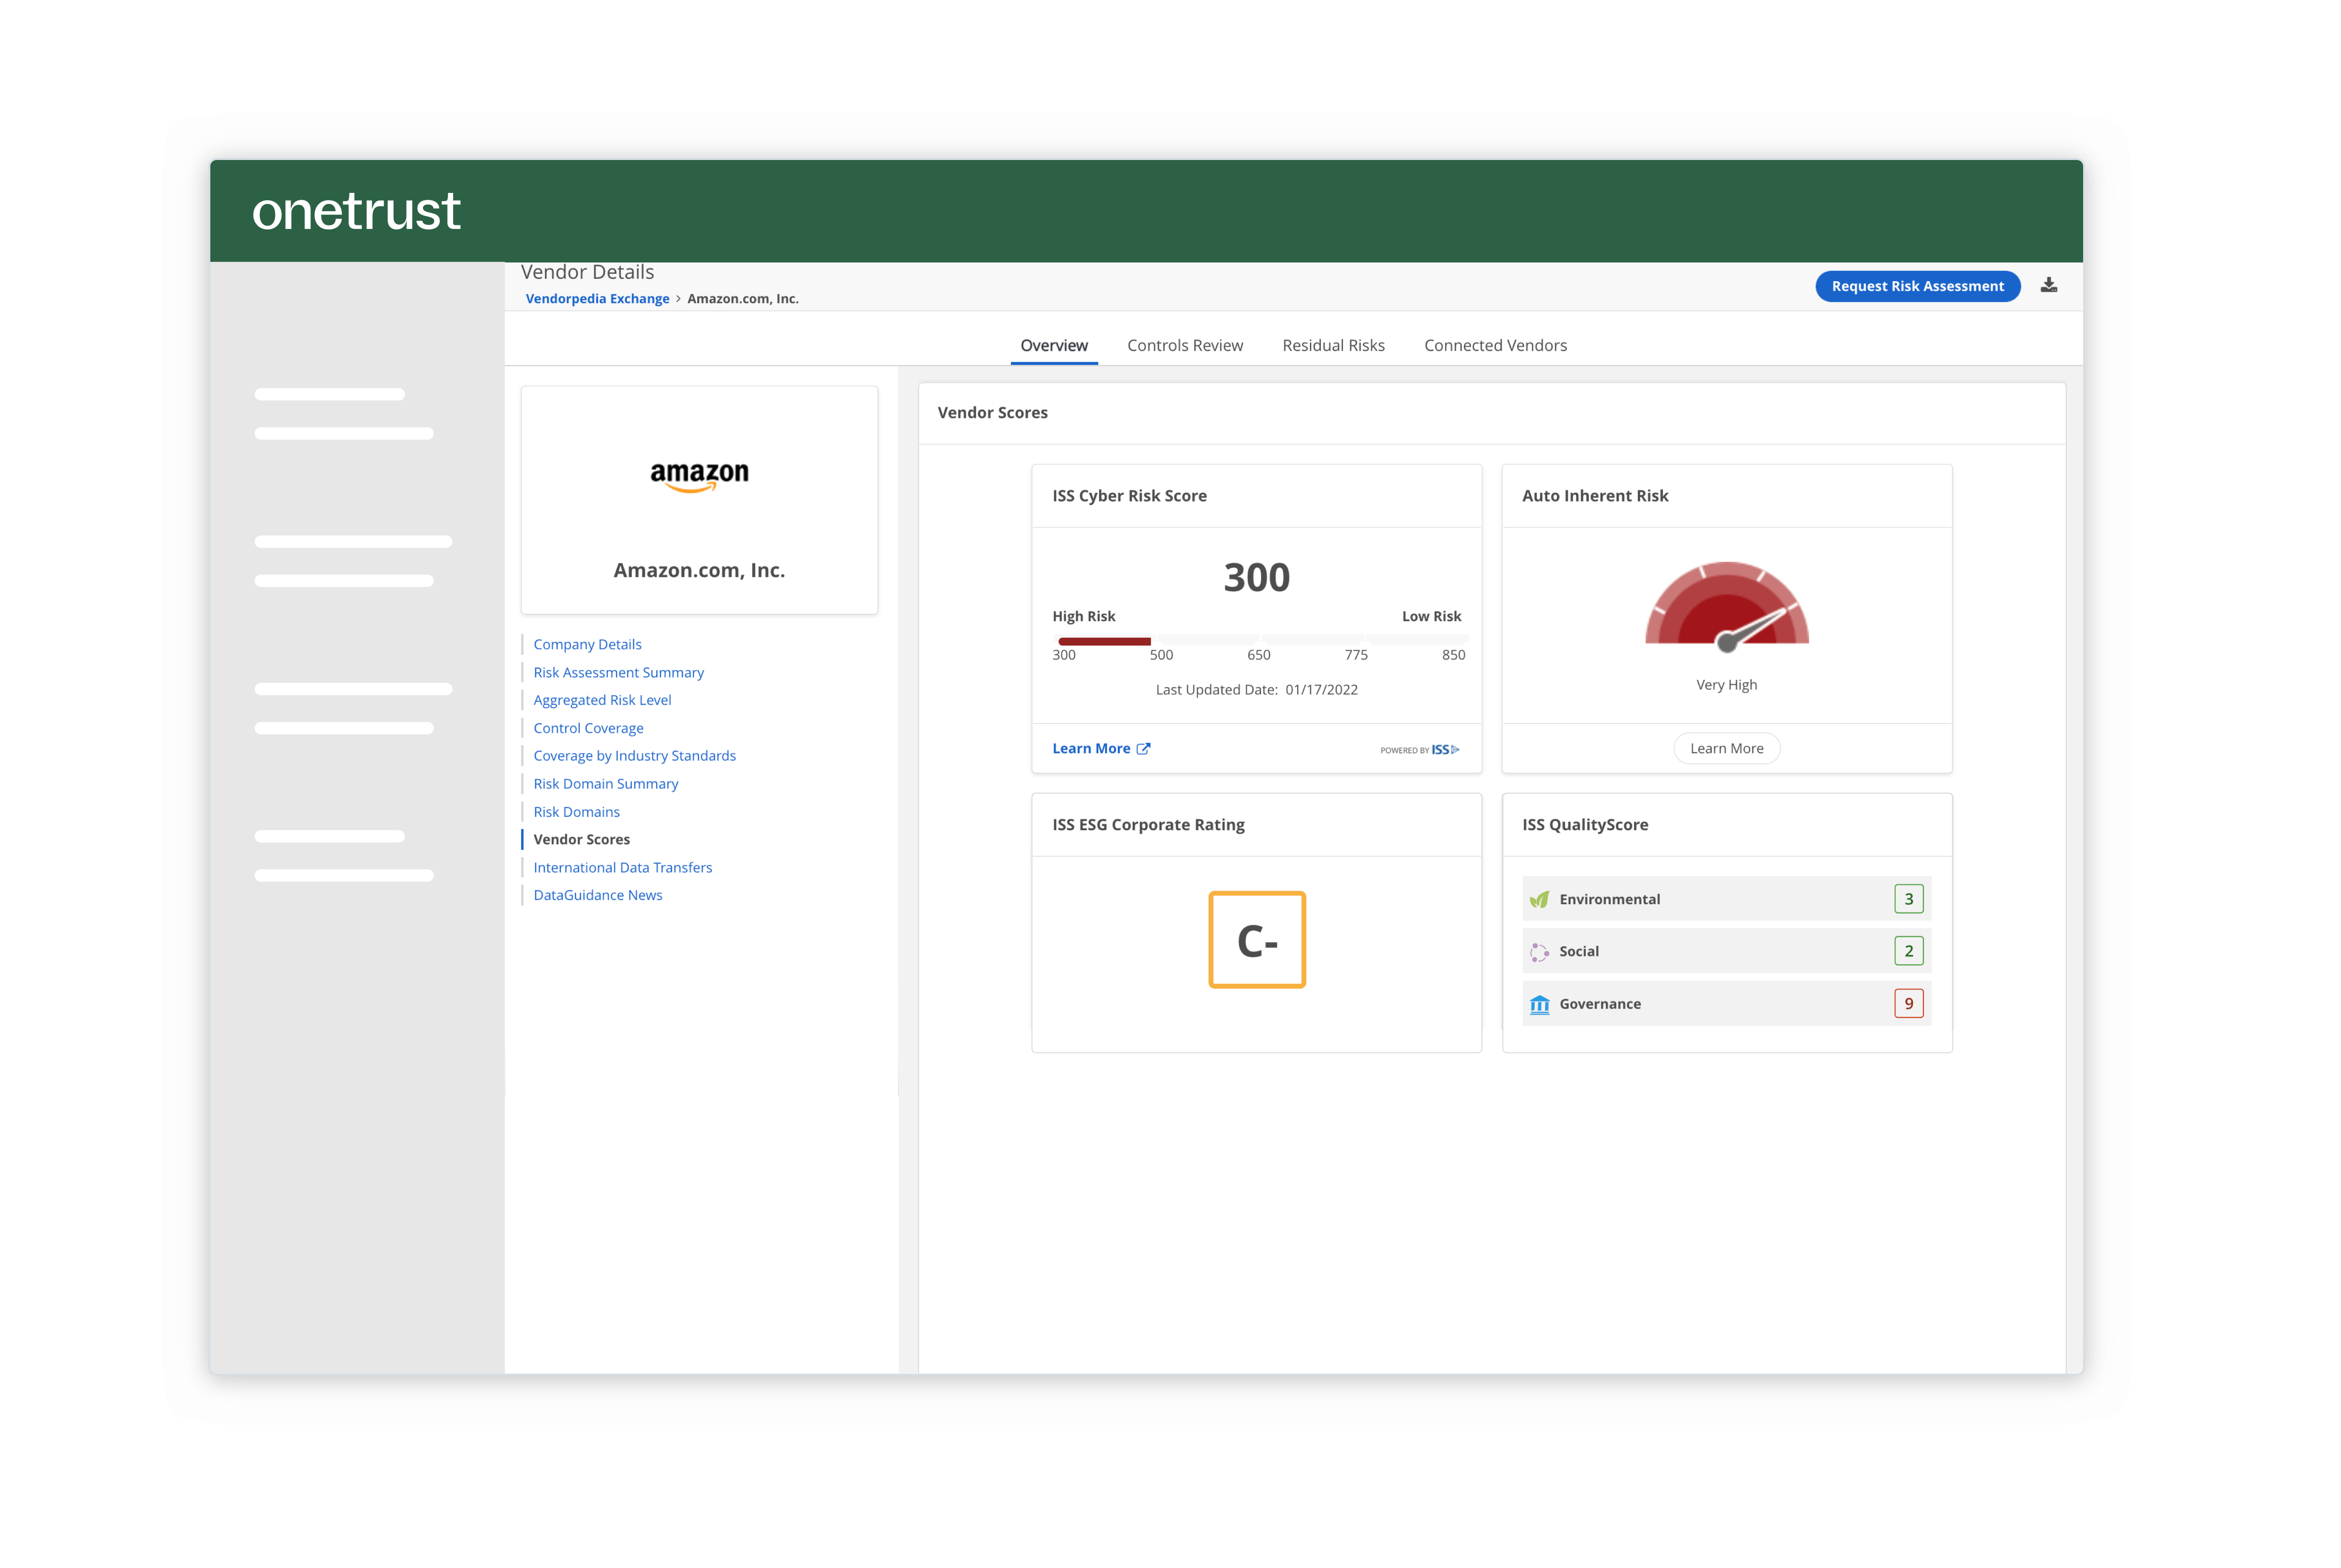Open Coverage by Industry Standards link

(x=634, y=755)
